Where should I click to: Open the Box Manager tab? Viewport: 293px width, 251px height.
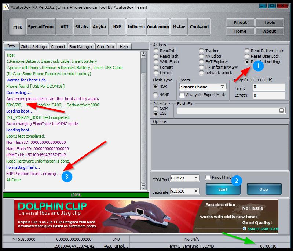[x=81, y=46]
